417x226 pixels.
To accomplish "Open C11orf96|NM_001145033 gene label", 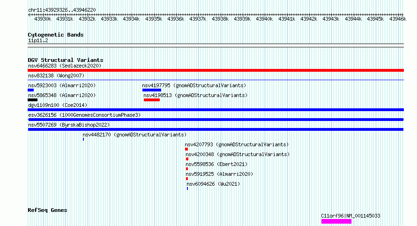I will point(350,216).
